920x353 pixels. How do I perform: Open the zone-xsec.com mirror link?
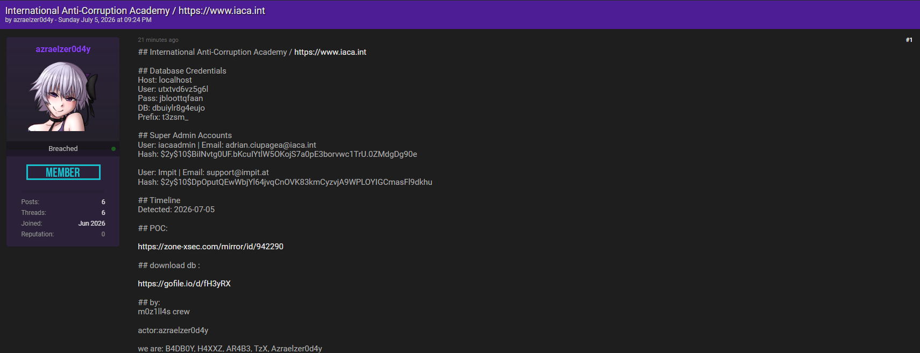point(210,247)
